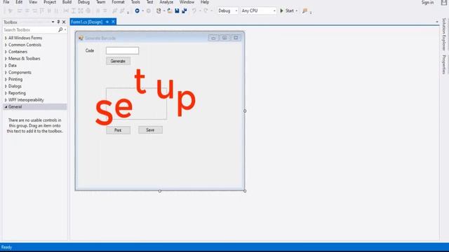449x252 pixels.
Task: Switch to the Form1.cs [Design] tab
Action: coord(87,22)
